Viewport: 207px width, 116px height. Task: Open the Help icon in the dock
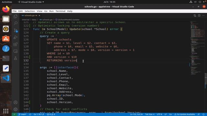pyautogui.click(x=6, y=49)
